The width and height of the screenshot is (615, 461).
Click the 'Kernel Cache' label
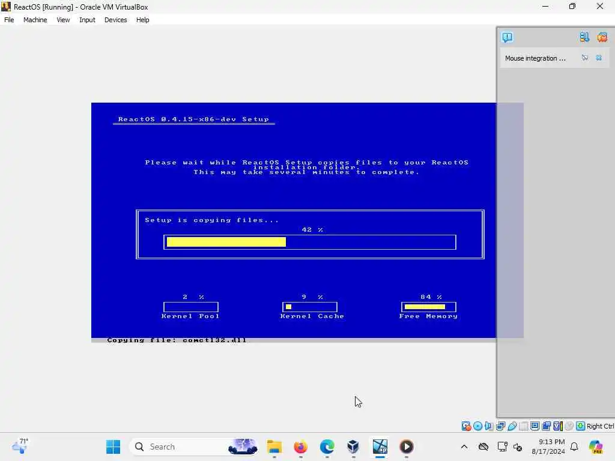click(312, 316)
